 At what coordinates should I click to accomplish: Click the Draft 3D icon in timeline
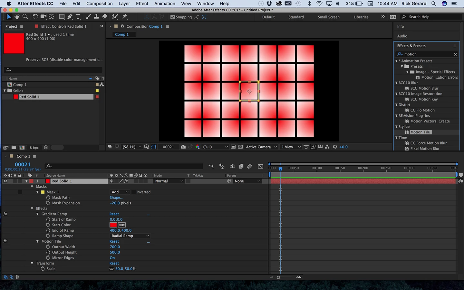(222, 166)
